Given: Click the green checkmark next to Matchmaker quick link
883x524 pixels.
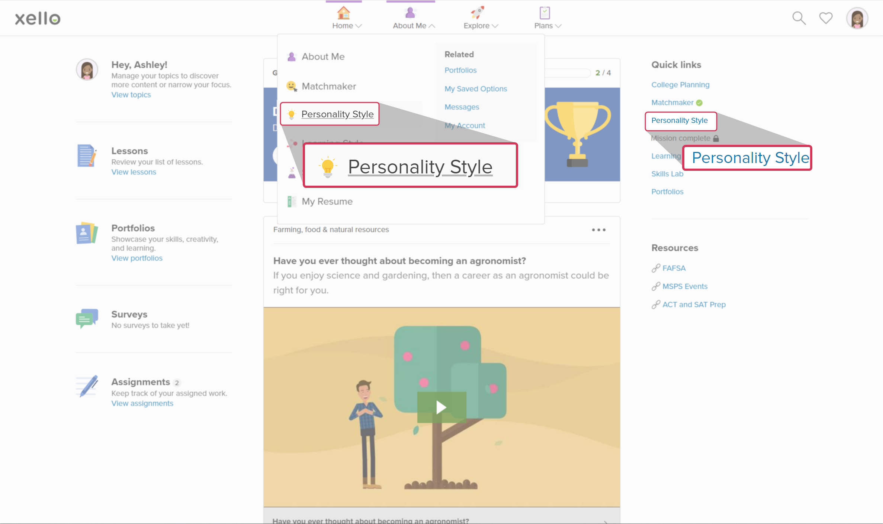Looking at the screenshot, I should tap(699, 103).
